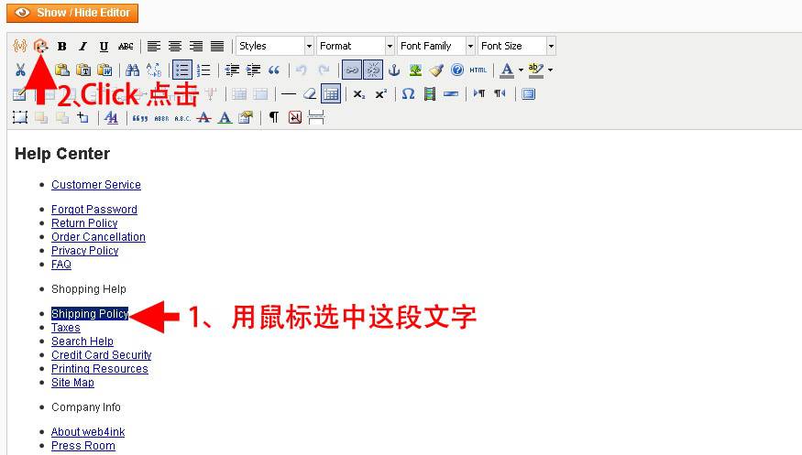The width and height of the screenshot is (802, 455).
Task: Set right-to-left text direction
Action: coord(500,94)
